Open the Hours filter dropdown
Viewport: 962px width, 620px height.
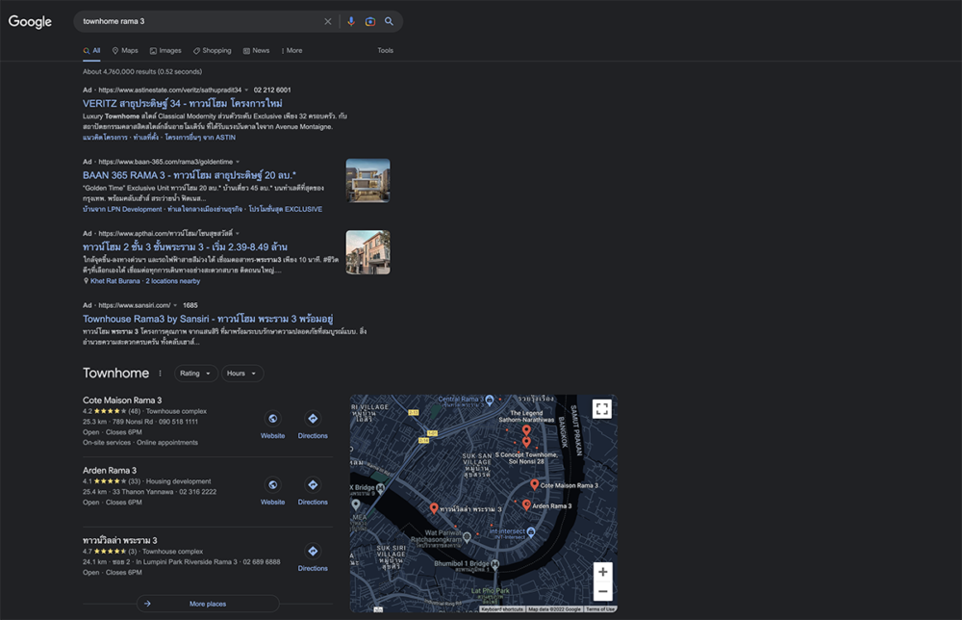241,374
